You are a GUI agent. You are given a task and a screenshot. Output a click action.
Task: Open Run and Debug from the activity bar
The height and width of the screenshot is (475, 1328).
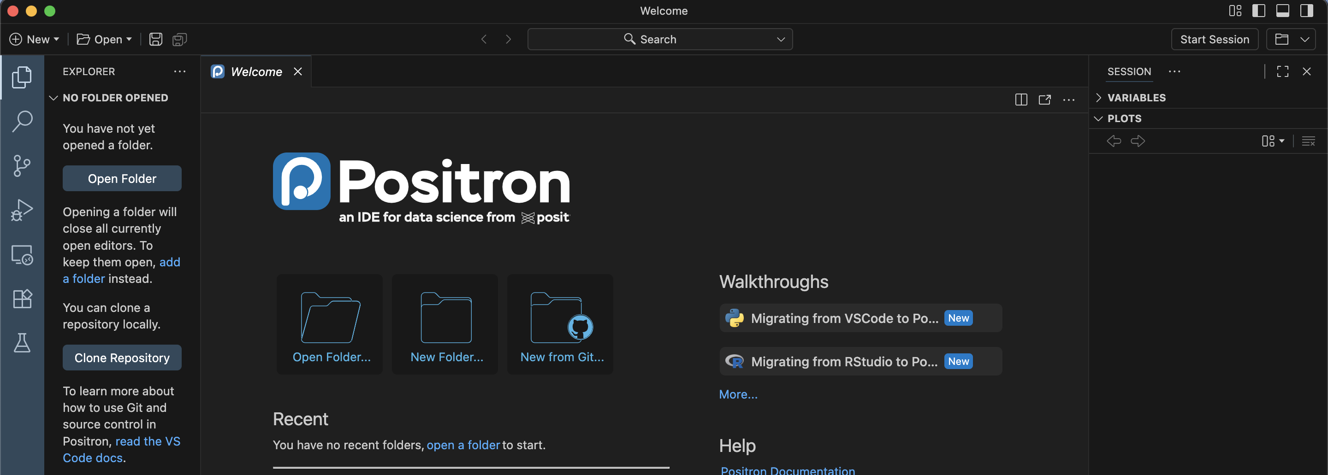point(22,209)
